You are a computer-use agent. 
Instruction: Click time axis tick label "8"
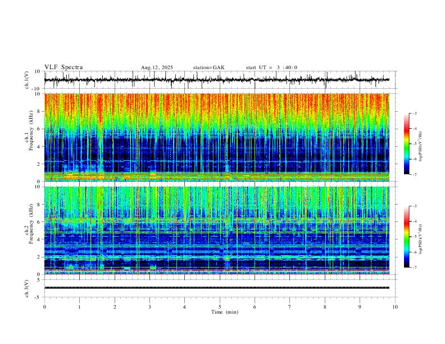325,307
